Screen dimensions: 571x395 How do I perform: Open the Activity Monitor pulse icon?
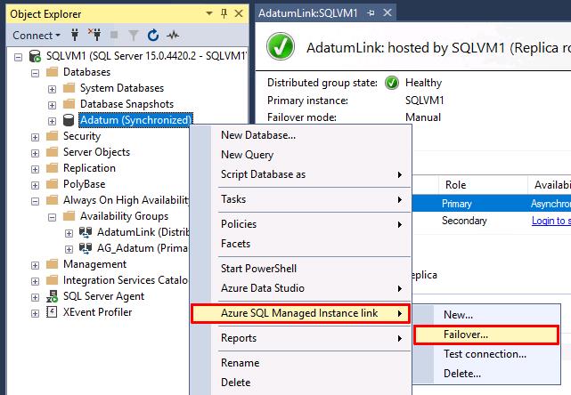coord(173,36)
